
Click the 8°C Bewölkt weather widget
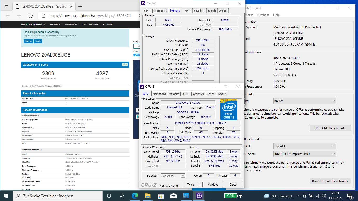point(278,196)
